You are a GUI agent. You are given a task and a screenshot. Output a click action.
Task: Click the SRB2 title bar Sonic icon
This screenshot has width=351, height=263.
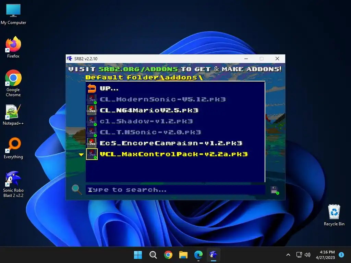click(70, 59)
